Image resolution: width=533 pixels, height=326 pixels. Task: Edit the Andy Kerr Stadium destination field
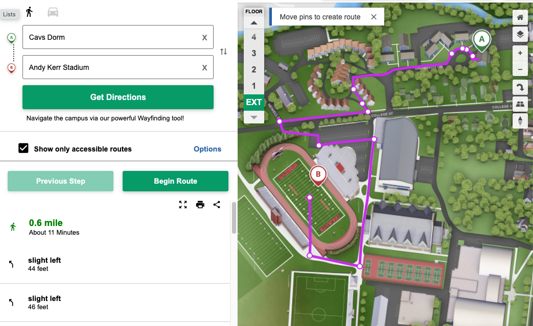pyautogui.click(x=118, y=67)
